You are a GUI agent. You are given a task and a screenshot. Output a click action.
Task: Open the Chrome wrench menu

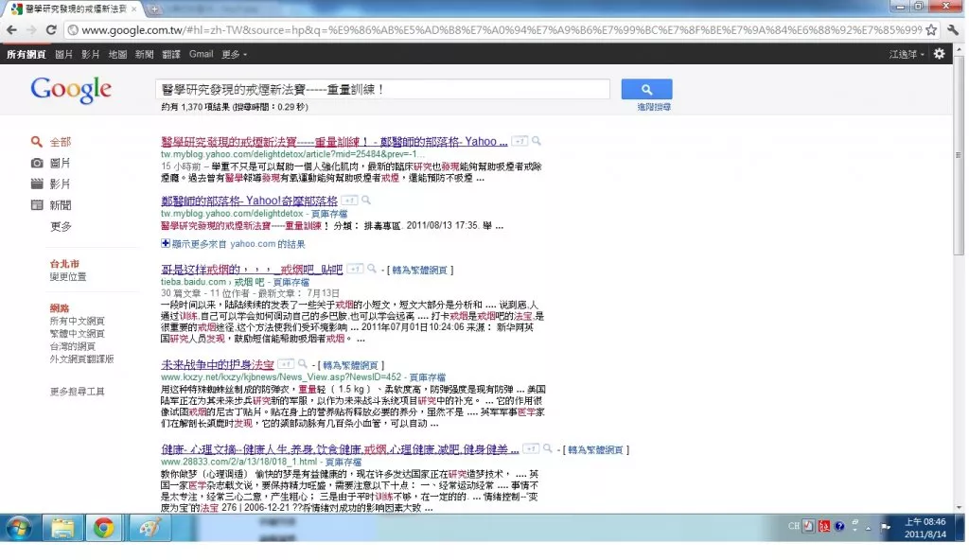[x=953, y=29]
